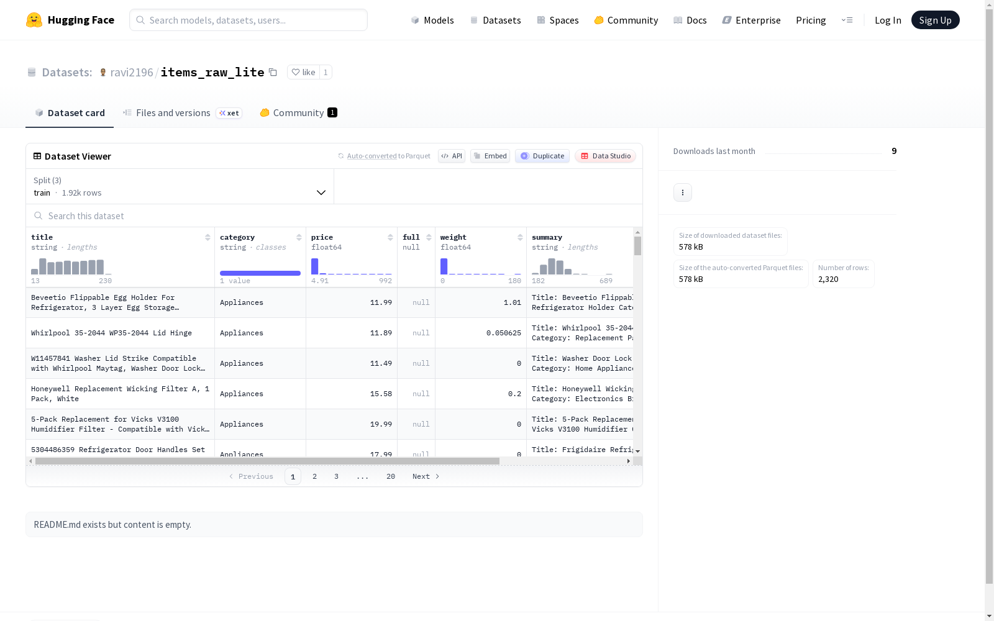Click the Next page button
994x621 pixels.
click(x=426, y=476)
